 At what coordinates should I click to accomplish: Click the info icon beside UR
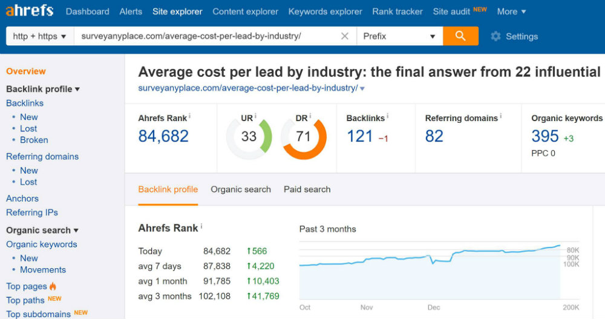[255, 116]
